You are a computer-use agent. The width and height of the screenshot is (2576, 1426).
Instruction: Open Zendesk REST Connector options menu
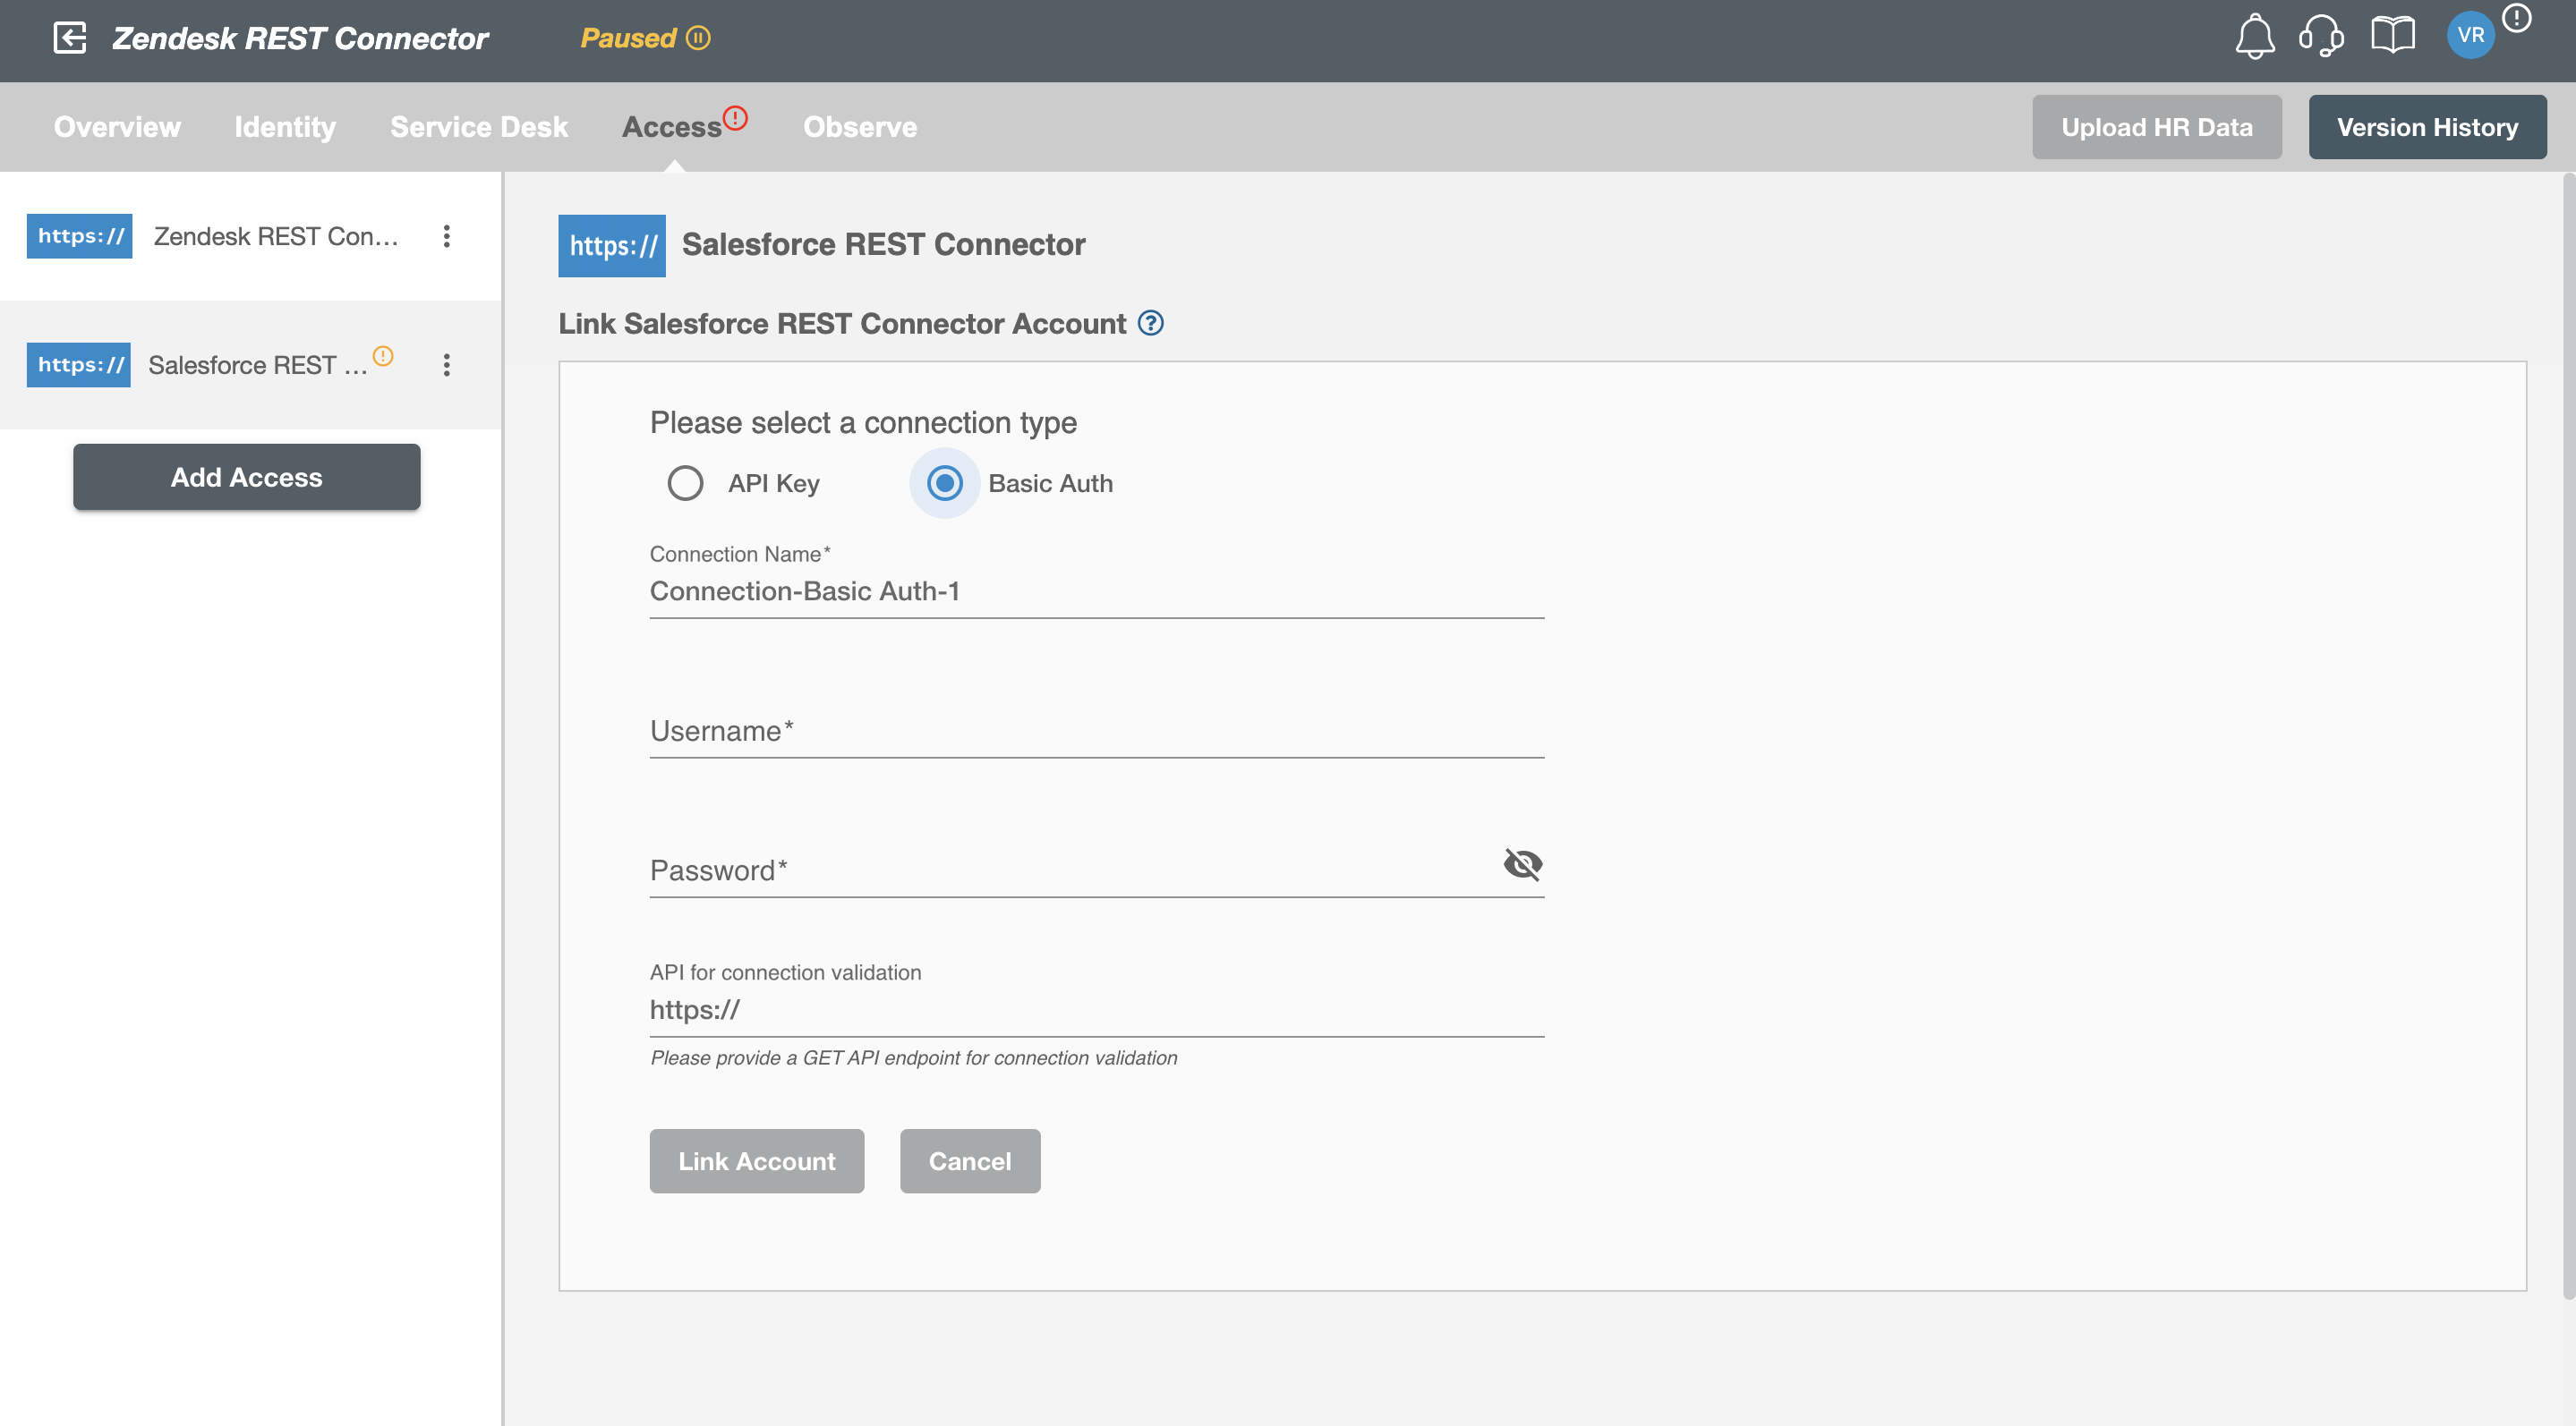pyautogui.click(x=446, y=236)
